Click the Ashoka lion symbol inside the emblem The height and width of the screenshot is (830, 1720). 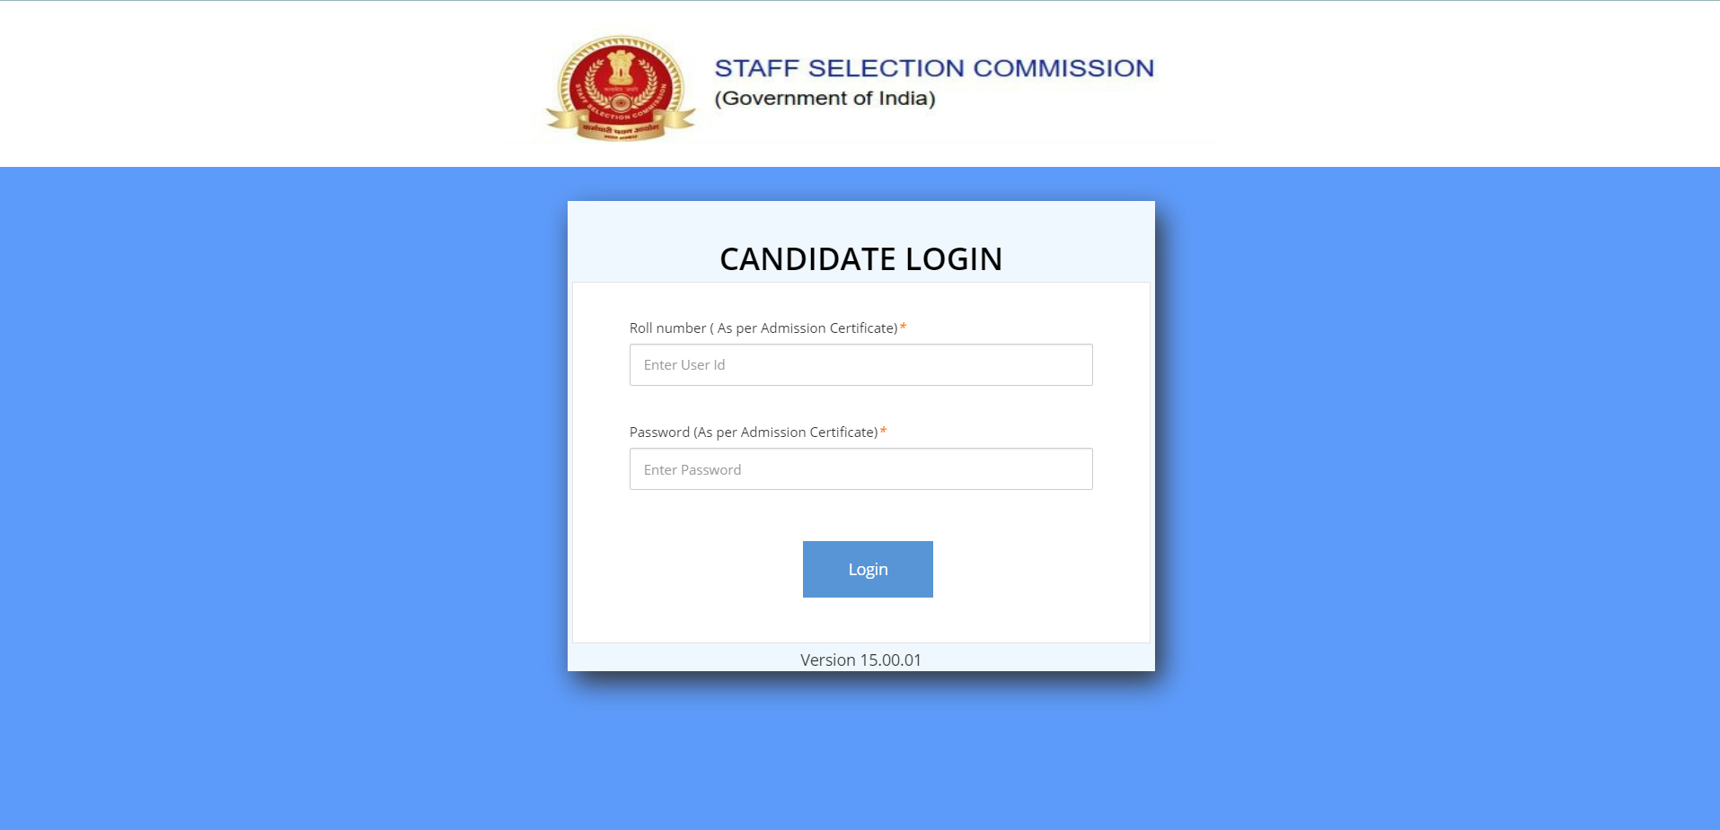[621, 68]
